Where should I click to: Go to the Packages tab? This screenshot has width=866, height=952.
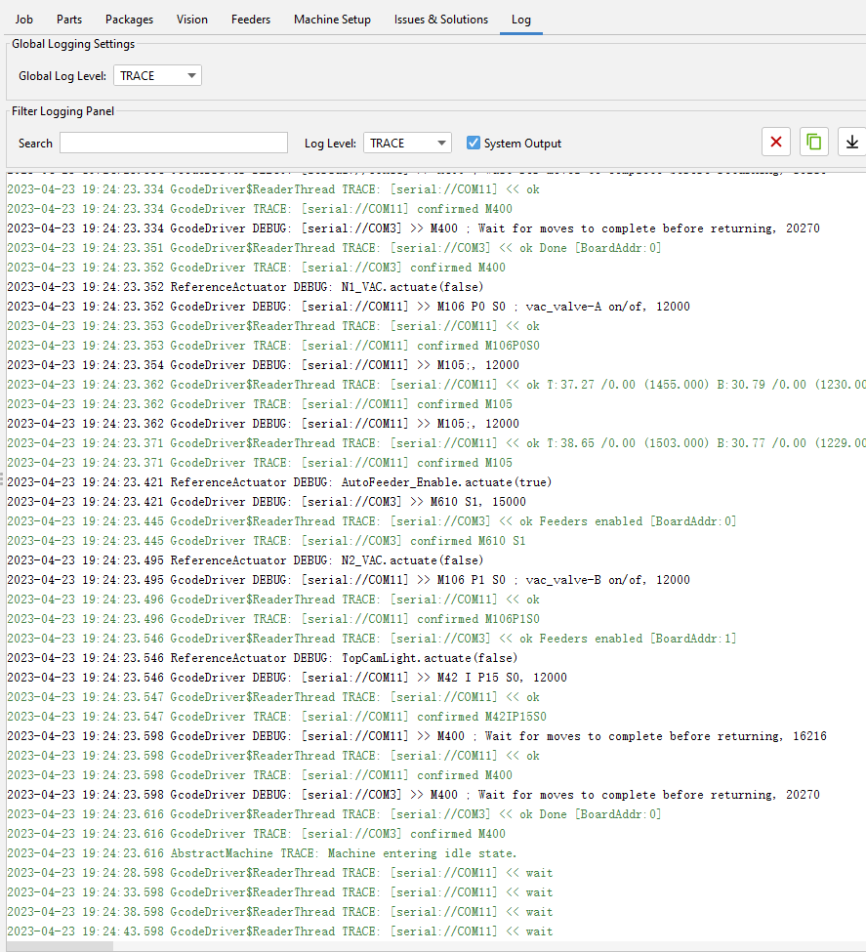[129, 19]
